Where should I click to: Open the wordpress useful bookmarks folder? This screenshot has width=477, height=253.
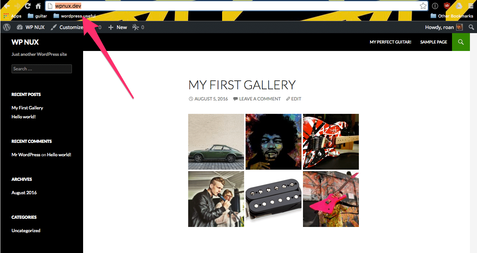[x=75, y=16]
